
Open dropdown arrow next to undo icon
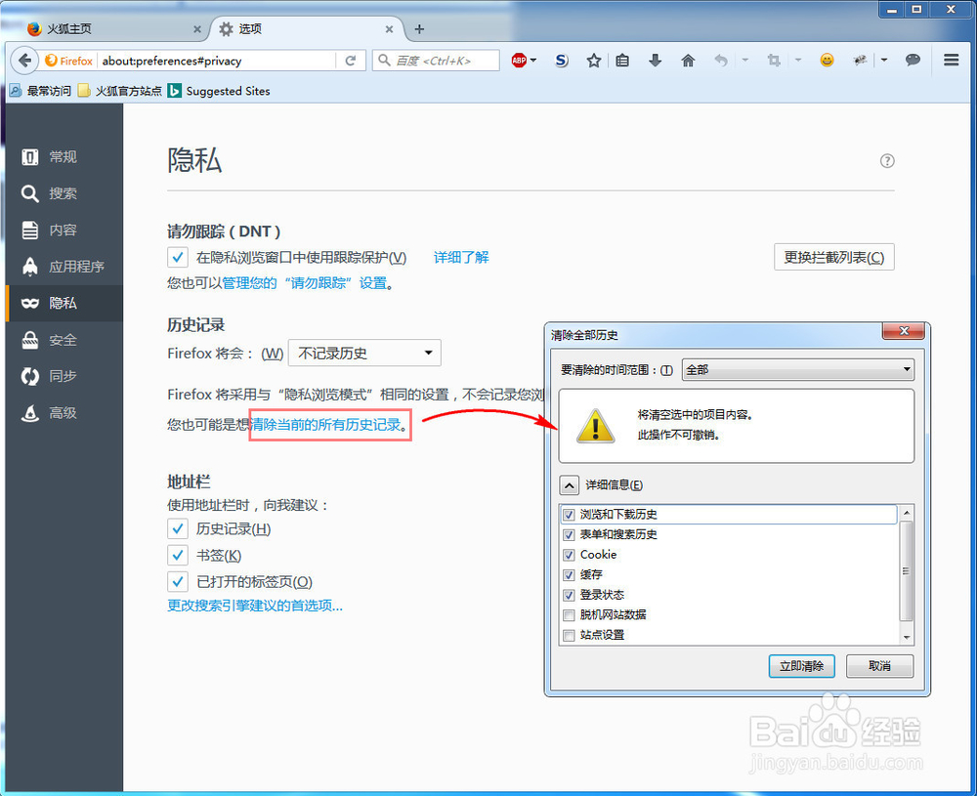[745, 61]
